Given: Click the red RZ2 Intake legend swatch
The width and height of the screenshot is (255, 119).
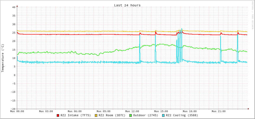Looking at the screenshot, I should pos(58,115).
